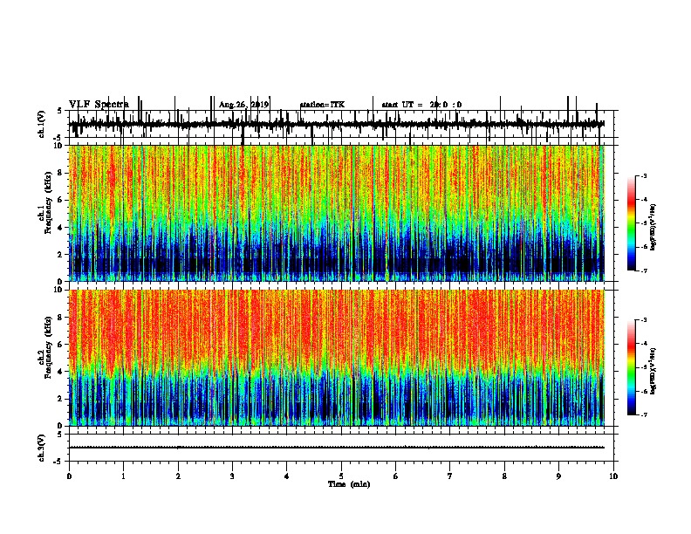Screen dimensions: 691x534
Task: Click the time axis tick label "9"
Action: click(558, 476)
